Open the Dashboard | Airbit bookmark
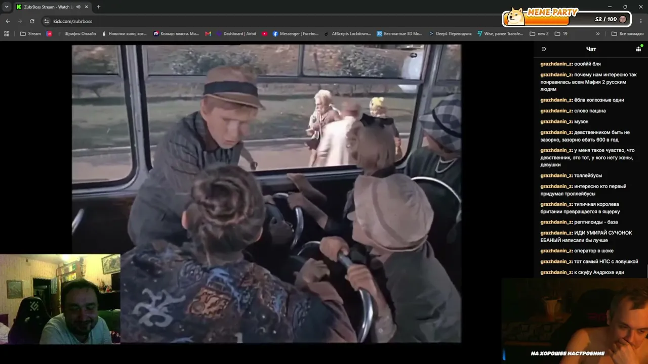The width and height of the screenshot is (648, 364). 236,34
